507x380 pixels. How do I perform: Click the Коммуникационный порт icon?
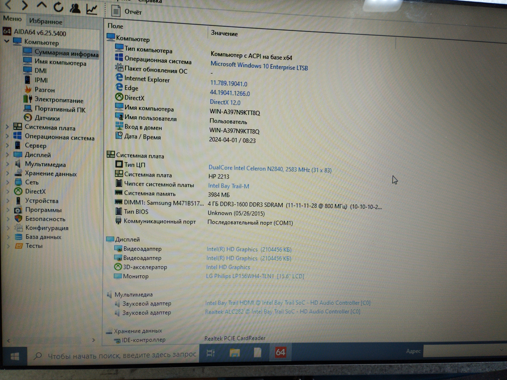point(118,220)
